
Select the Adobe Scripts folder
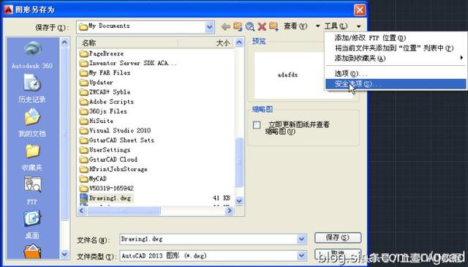click(107, 102)
